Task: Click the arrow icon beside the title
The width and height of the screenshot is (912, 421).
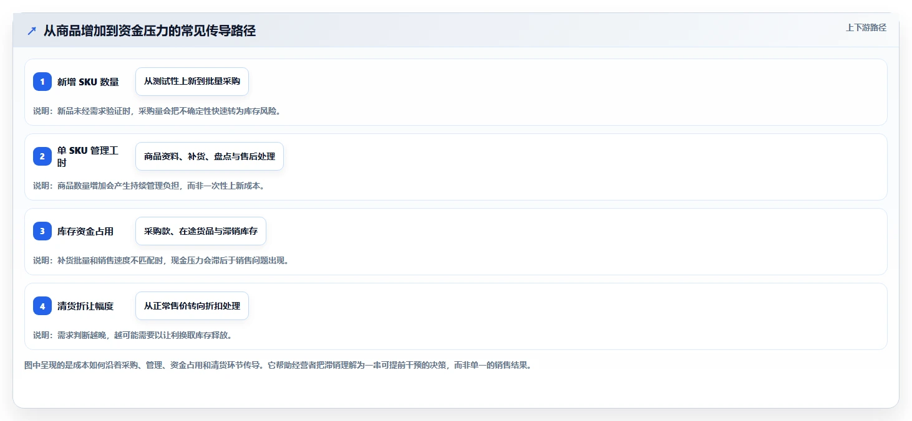Action: click(32, 31)
